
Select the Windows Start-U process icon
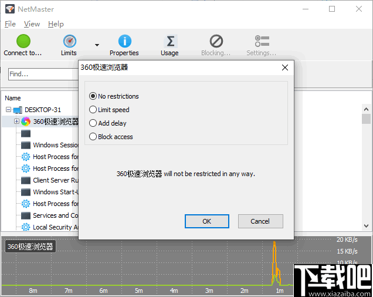(26, 192)
